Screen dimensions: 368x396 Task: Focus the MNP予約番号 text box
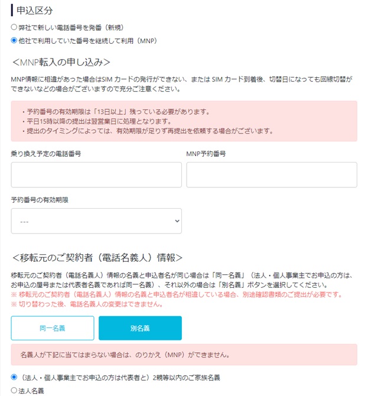click(272, 175)
